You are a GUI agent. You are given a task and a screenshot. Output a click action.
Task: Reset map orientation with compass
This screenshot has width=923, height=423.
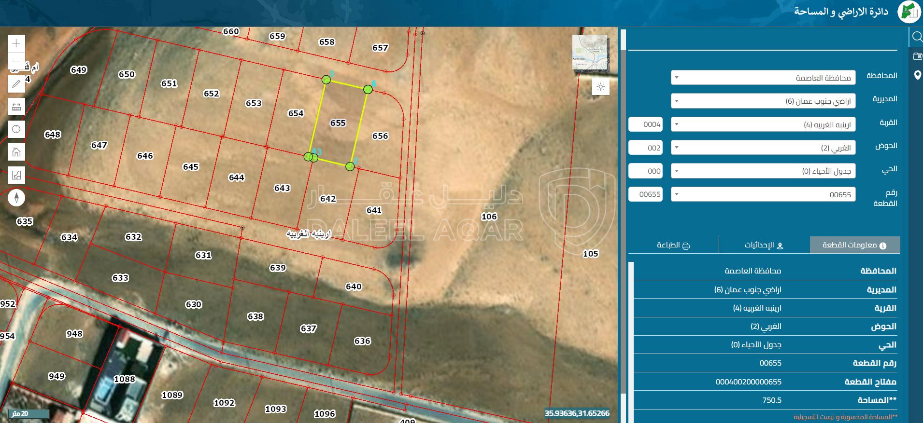coord(16,198)
